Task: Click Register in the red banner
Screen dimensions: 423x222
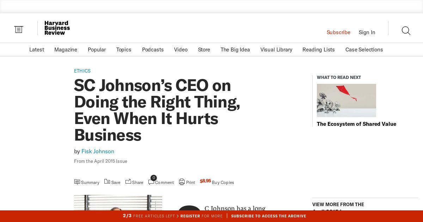Action: pyautogui.click(x=190, y=216)
